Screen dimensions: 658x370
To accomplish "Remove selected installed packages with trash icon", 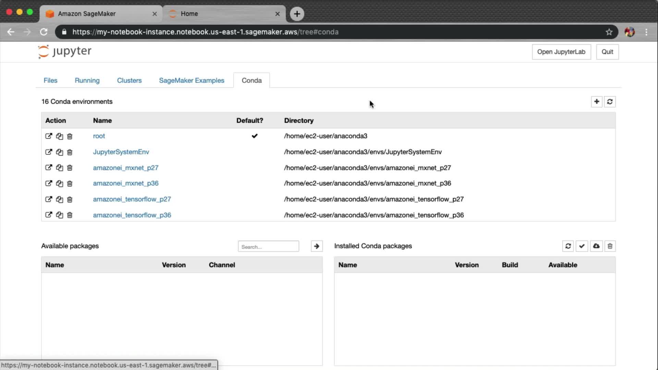I will [610, 246].
